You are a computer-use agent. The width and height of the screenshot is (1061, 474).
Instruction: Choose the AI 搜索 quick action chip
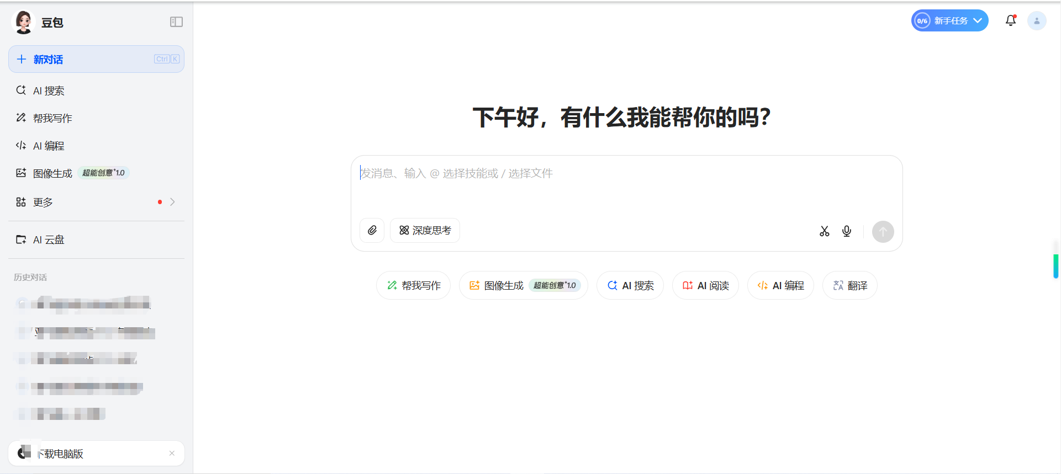pyautogui.click(x=630, y=285)
